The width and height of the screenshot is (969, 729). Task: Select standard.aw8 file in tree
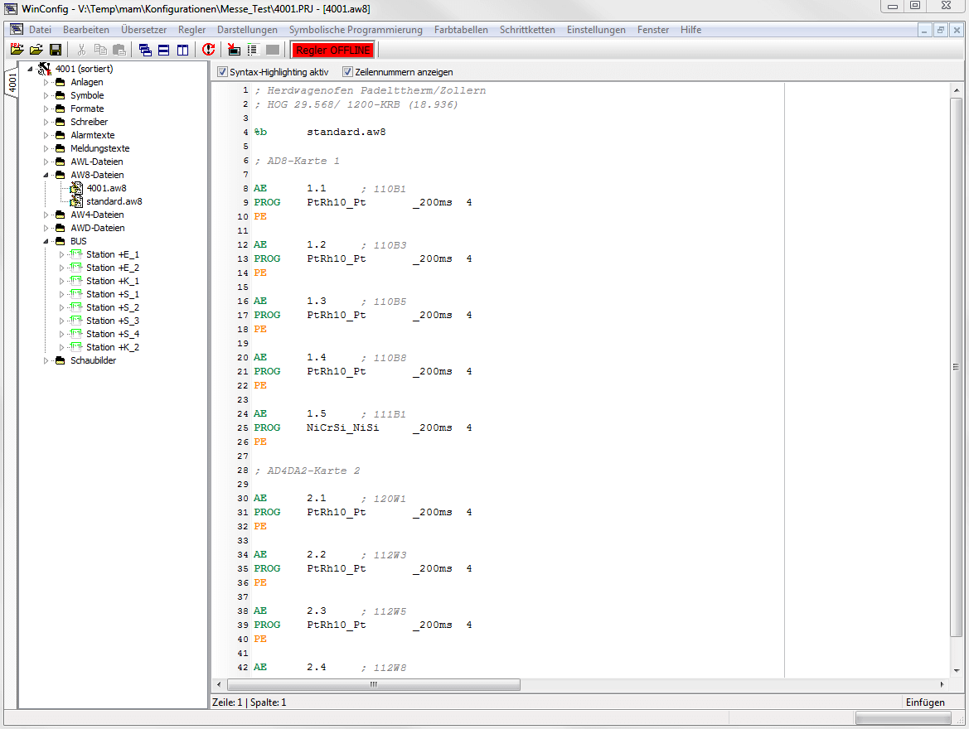click(114, 201)
